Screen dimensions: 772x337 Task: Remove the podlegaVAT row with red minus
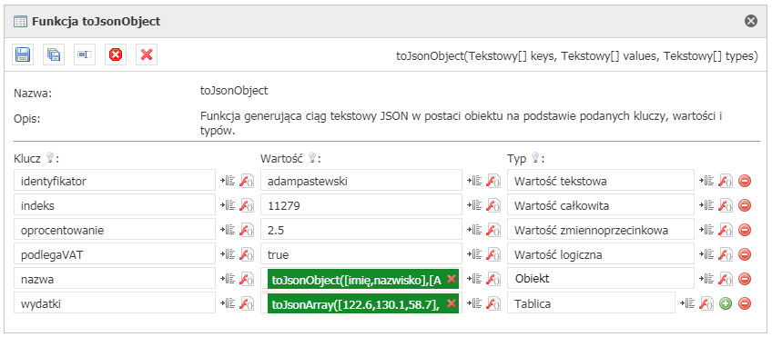745,254
